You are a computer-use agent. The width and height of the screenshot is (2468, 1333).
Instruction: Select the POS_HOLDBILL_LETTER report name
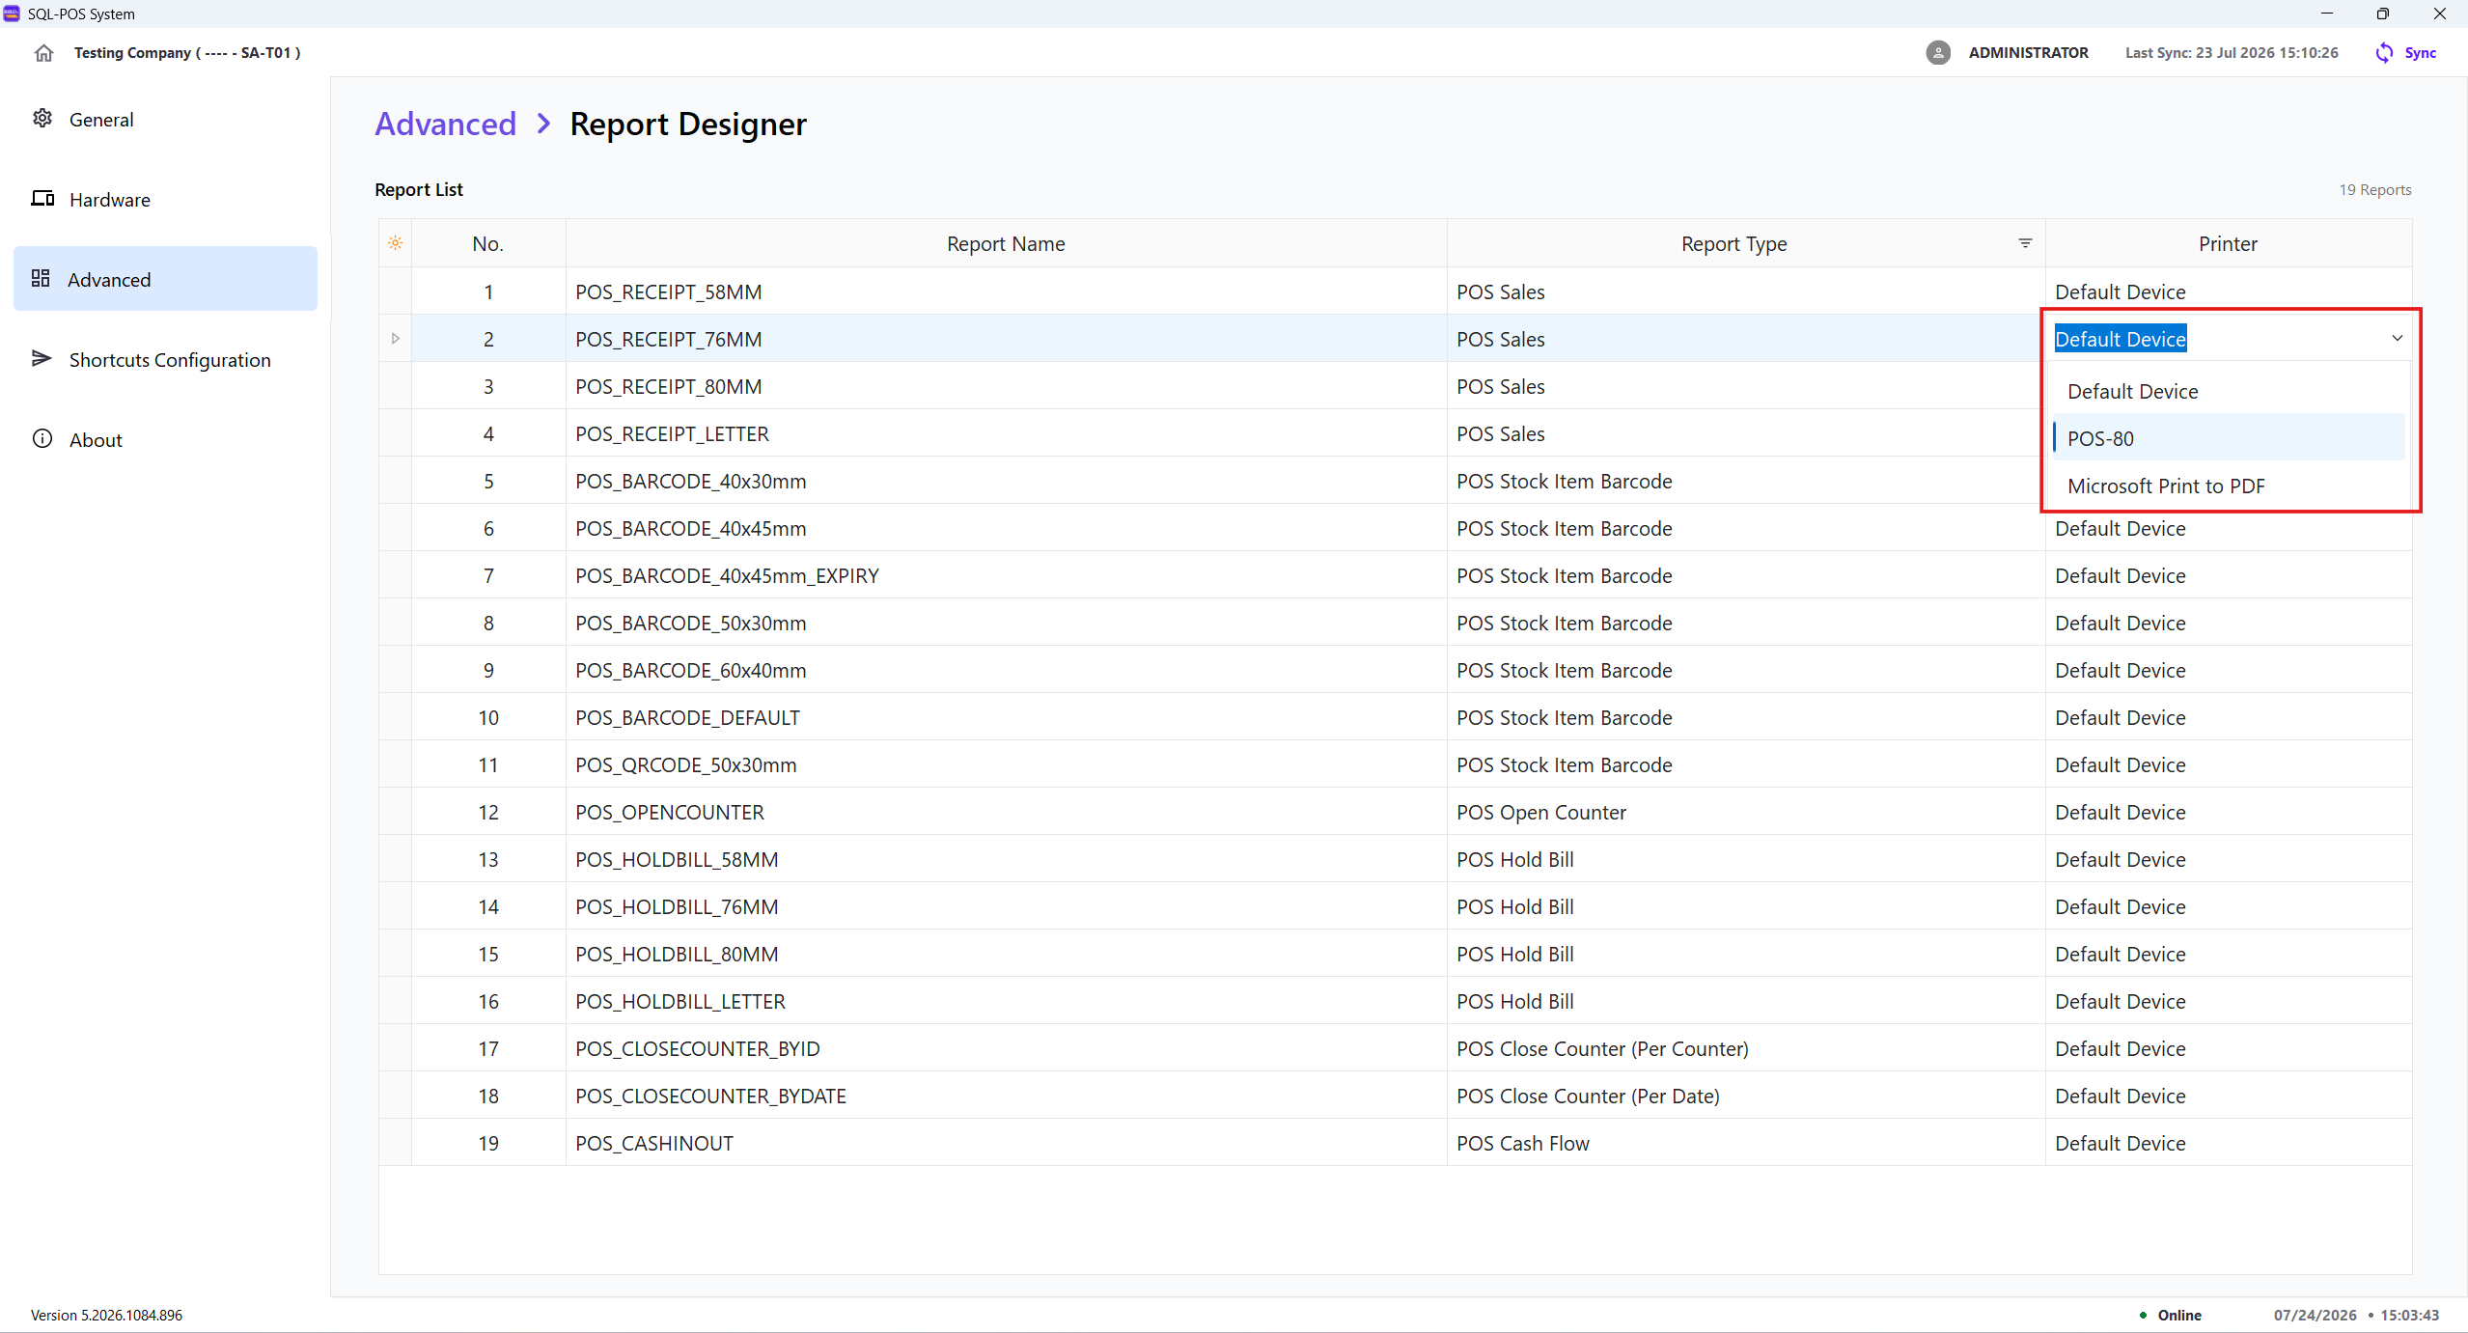pos(679,1001)
